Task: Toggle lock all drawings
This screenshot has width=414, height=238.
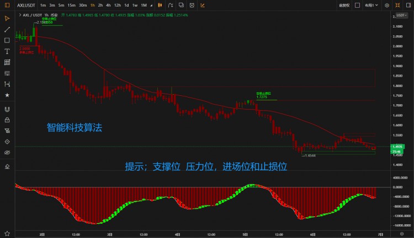Action: point(7,120)
